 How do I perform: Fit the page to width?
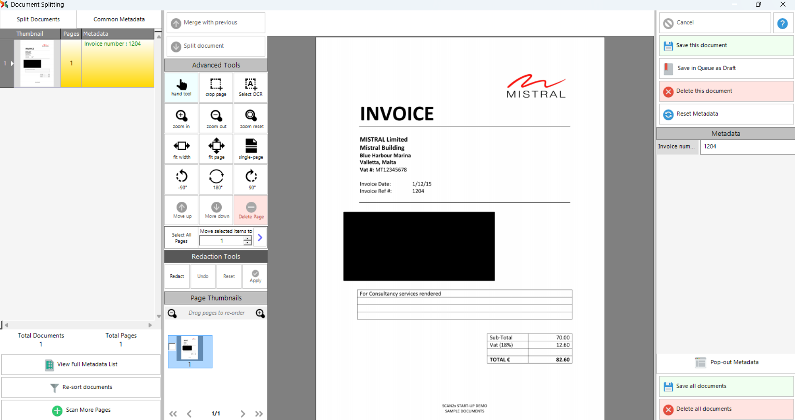tap(181, 149)
